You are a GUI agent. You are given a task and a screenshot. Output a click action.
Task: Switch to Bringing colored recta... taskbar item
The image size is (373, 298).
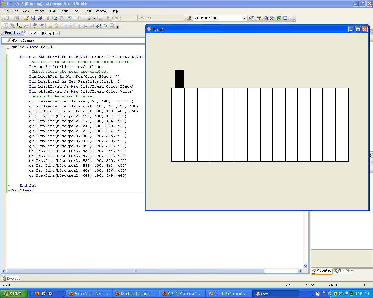tap(135, 294)
